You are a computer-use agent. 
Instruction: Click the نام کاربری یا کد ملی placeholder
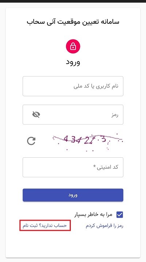[x=96, y=86]
